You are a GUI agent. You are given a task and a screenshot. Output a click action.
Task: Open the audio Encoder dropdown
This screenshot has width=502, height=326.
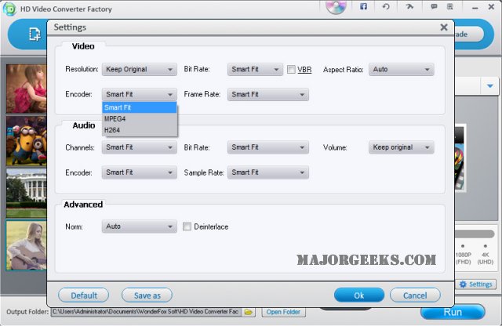tap(140, 172)
